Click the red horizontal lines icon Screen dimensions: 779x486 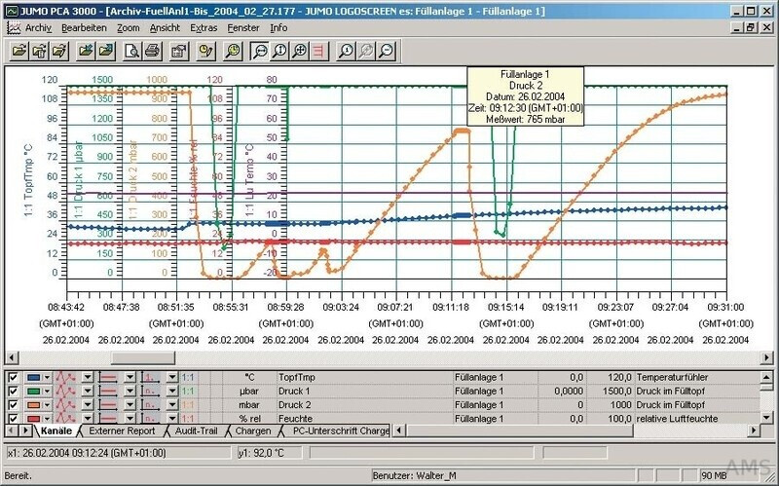[320, 51]
